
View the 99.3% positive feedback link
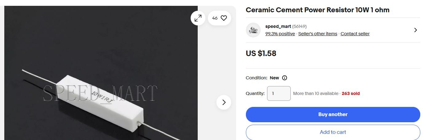click(280, 34)
